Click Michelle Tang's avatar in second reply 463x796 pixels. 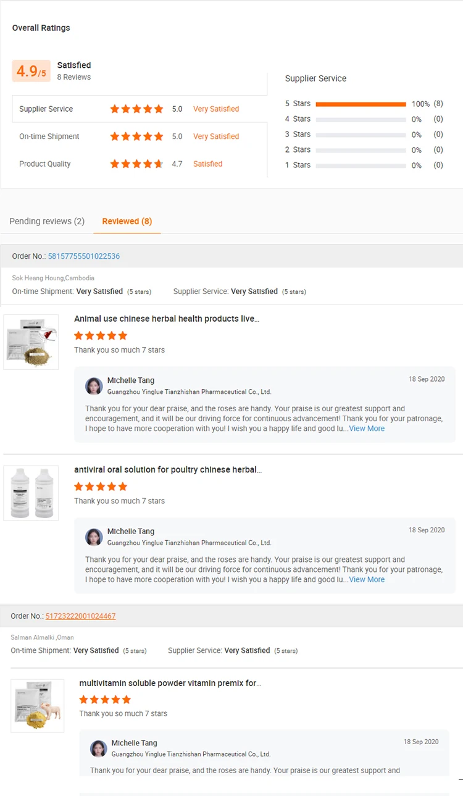coord(94,537)
